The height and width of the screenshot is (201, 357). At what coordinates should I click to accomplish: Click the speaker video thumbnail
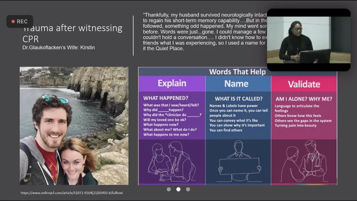coord(309,40)
